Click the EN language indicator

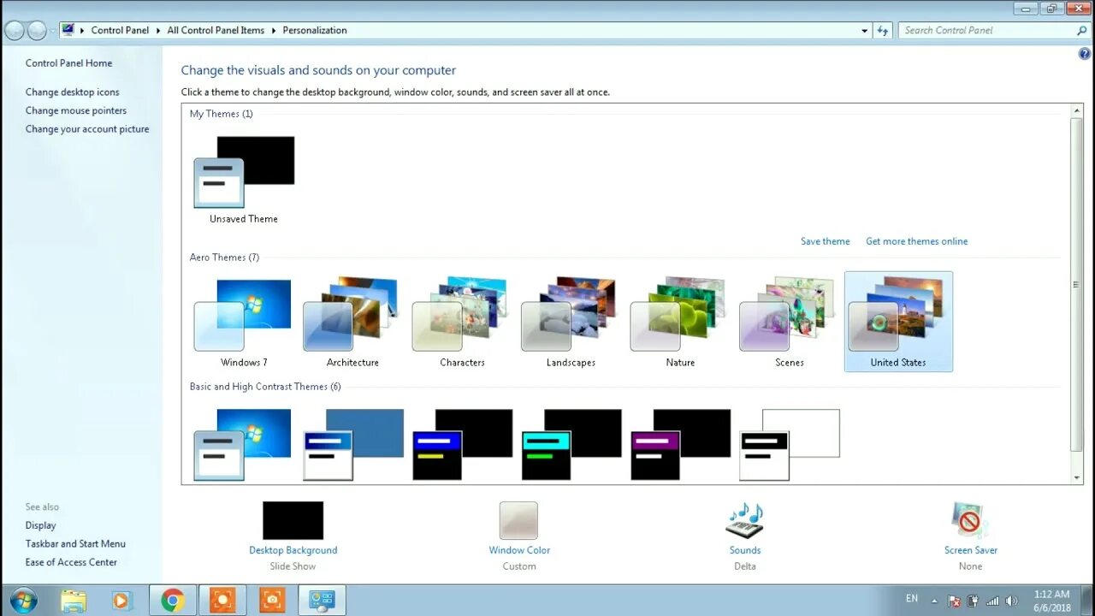point(912,599)
